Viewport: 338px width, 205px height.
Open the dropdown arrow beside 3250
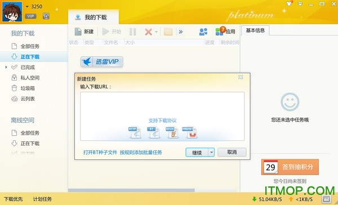[x=27, y=7]
